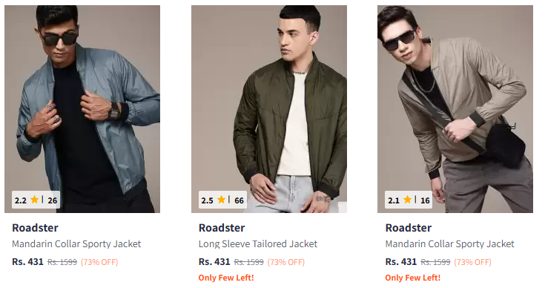This screenshot has width=545, height=288.
Task: Click Only Few Left under tailored jacket
Action: (226, 278)
